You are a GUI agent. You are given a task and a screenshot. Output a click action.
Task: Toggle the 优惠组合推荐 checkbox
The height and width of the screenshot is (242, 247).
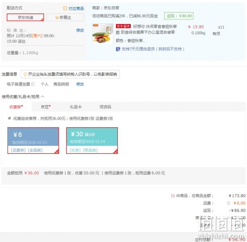tap(10, 118)
